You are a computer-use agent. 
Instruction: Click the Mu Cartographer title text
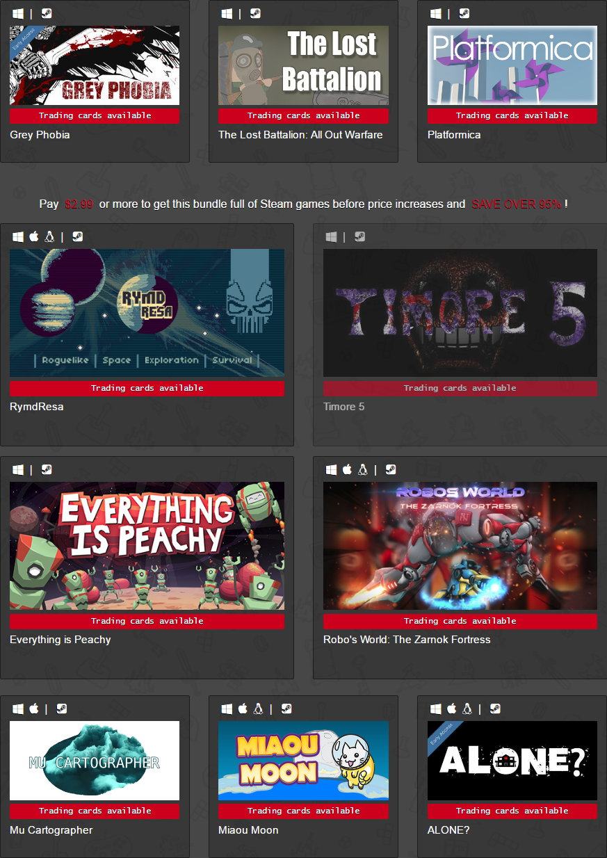click(x=51, y=830)
